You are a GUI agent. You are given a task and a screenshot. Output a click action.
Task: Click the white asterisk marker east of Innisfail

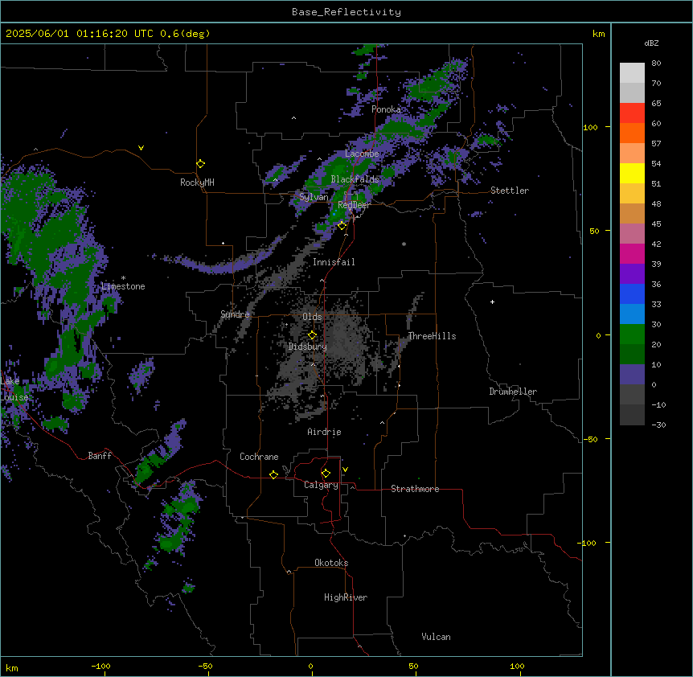pos(404,244)
